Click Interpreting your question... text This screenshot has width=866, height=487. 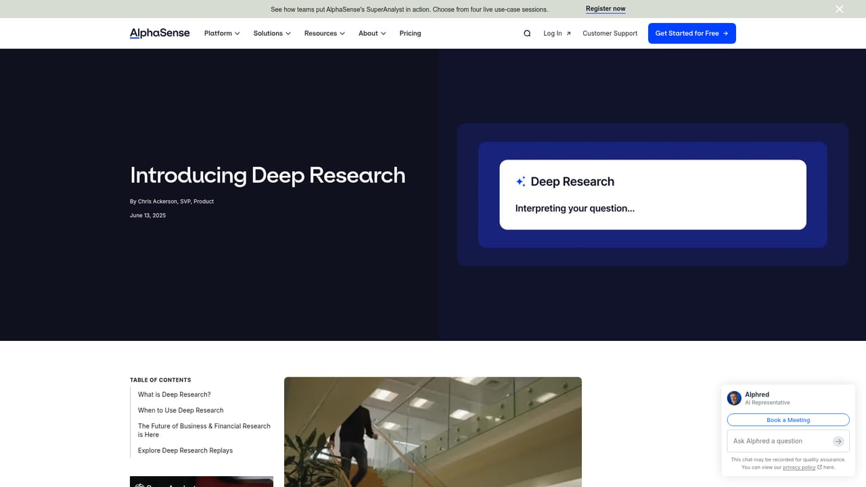(x=575, y=208)
